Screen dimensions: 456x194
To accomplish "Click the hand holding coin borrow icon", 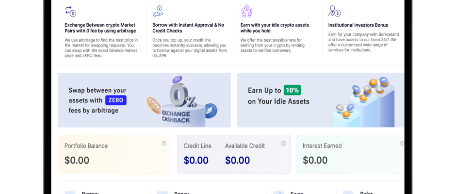I will point(158,11).
